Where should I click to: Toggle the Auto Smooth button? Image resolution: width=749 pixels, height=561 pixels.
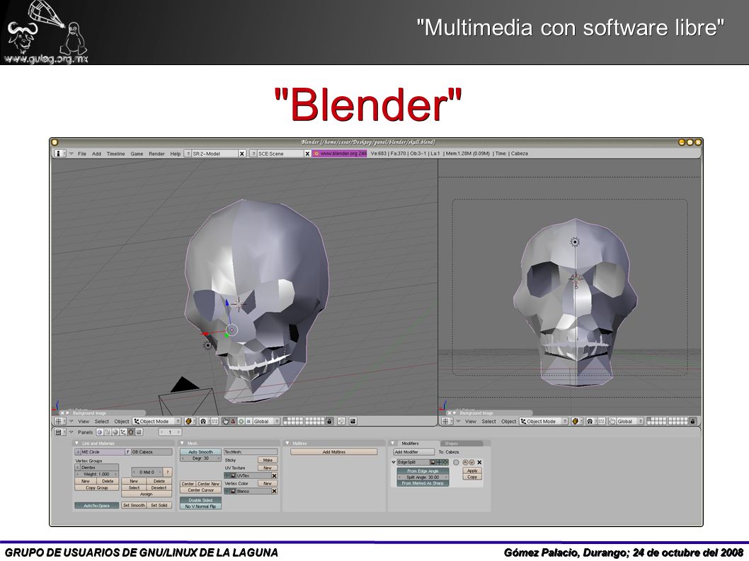(x=200, y=451)
